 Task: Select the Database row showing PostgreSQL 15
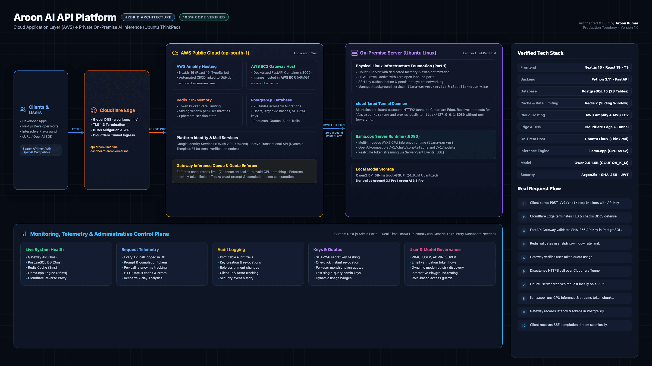coord(574,91)
